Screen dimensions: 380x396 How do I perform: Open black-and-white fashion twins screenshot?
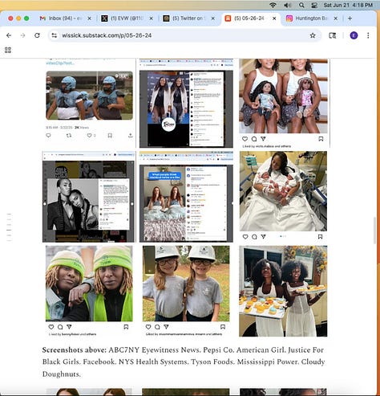click(x=89, y=197)
